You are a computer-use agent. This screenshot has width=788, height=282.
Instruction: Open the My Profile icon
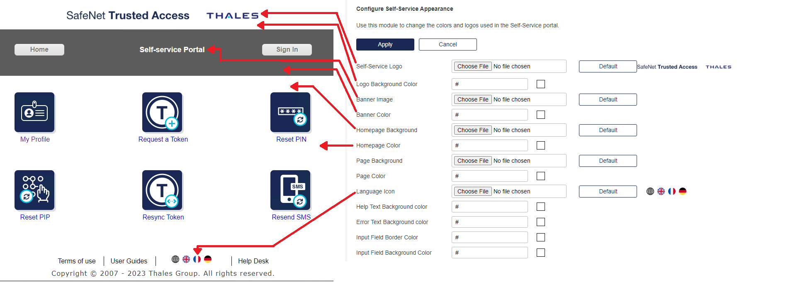point(34,112)
